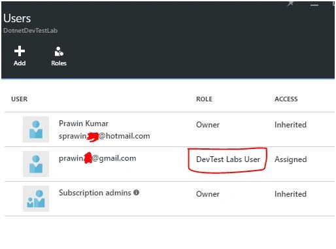Click Subscription admins group avatar icon
This screenshot has height=249, width=336.
click(36, 199)
